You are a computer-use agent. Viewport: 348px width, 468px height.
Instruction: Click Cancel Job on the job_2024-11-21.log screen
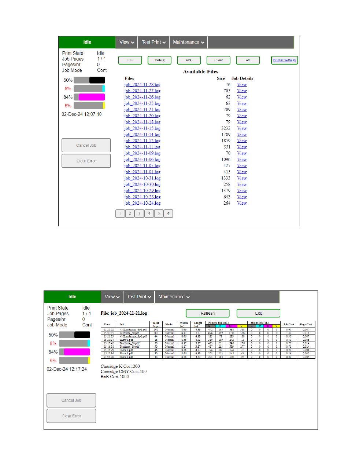[71, 401]
